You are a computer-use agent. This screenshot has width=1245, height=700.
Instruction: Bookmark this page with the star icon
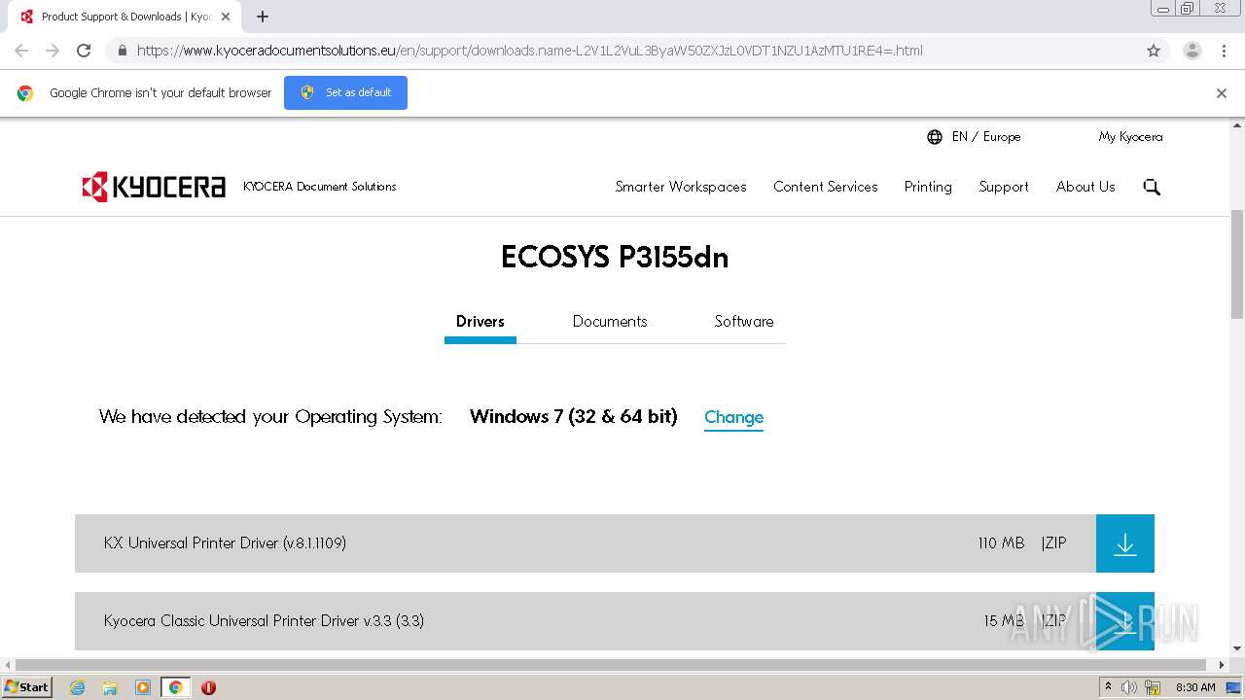(x=1154, y=51)
